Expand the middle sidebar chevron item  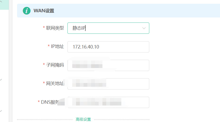[1, 79]
